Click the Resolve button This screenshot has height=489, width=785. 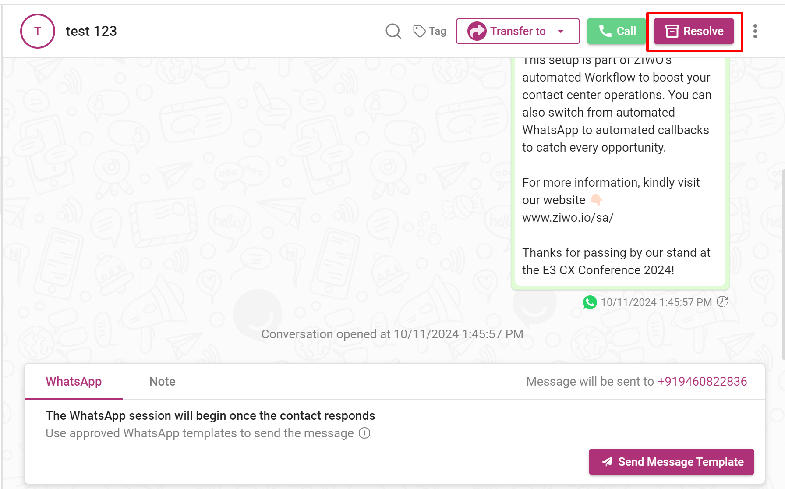click(x=694, y=31)
